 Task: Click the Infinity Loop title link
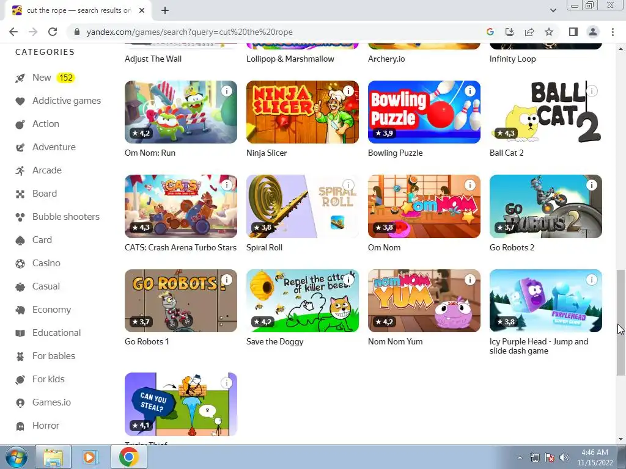(x=513, y=59)
